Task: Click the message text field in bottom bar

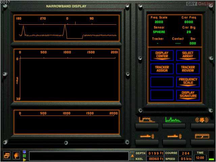Action: [x=79, y=156]
